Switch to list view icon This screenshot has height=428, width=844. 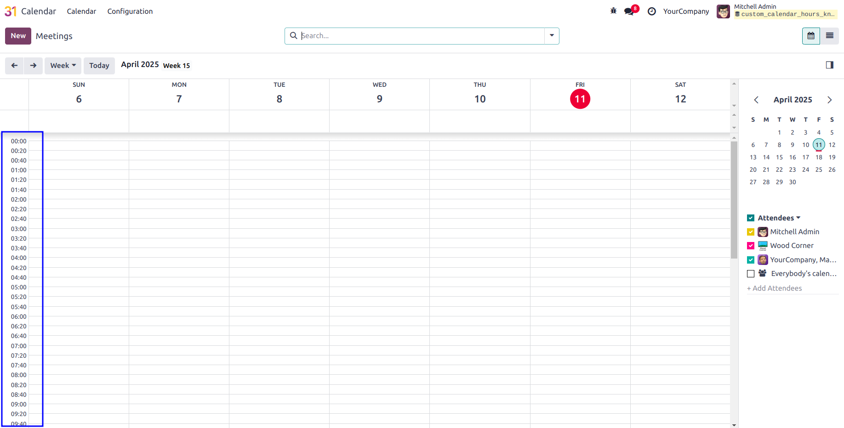[829, 36]
